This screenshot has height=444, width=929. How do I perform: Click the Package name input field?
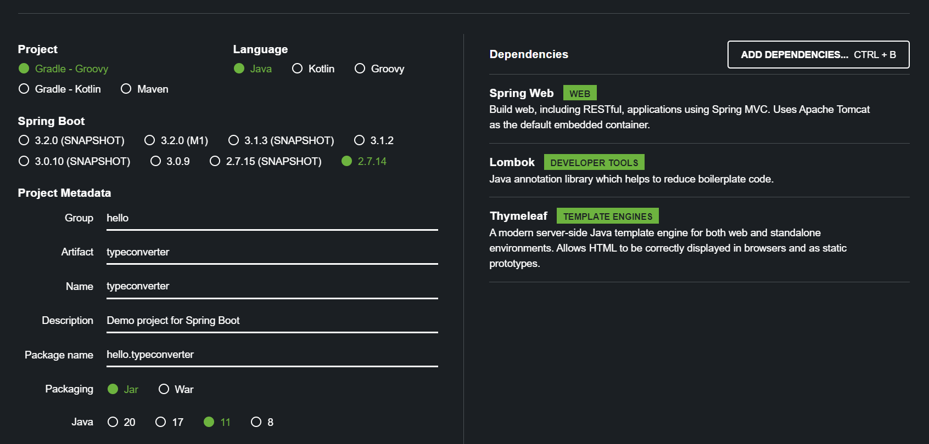pyautogui.click(x=272, y=355)
